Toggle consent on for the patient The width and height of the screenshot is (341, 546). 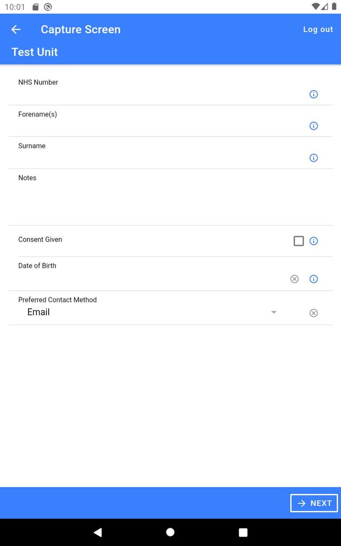click(298, 241)
